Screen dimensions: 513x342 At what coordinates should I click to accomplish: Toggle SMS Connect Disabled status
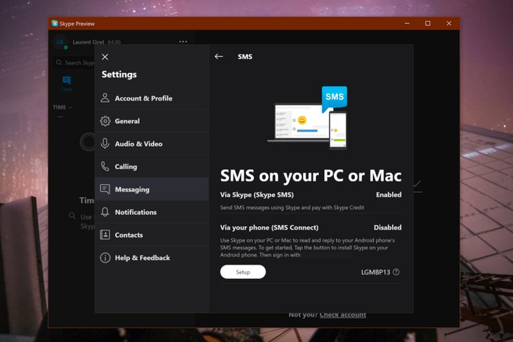click(x=388, y=228)
